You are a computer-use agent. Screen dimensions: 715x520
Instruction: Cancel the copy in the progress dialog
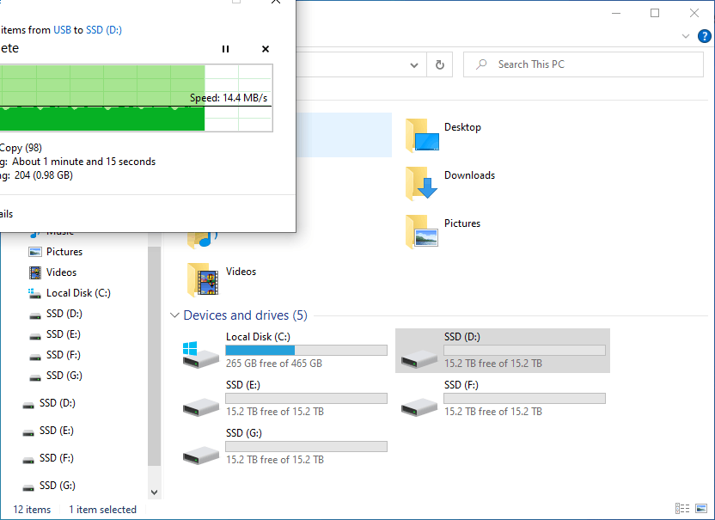pyautogui.click(x=265, y=49)
